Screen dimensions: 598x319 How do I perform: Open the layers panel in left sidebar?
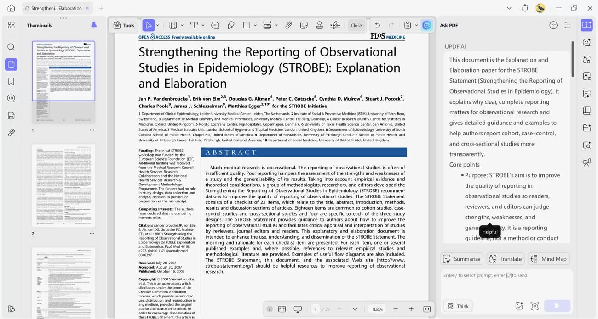(11, 116)
